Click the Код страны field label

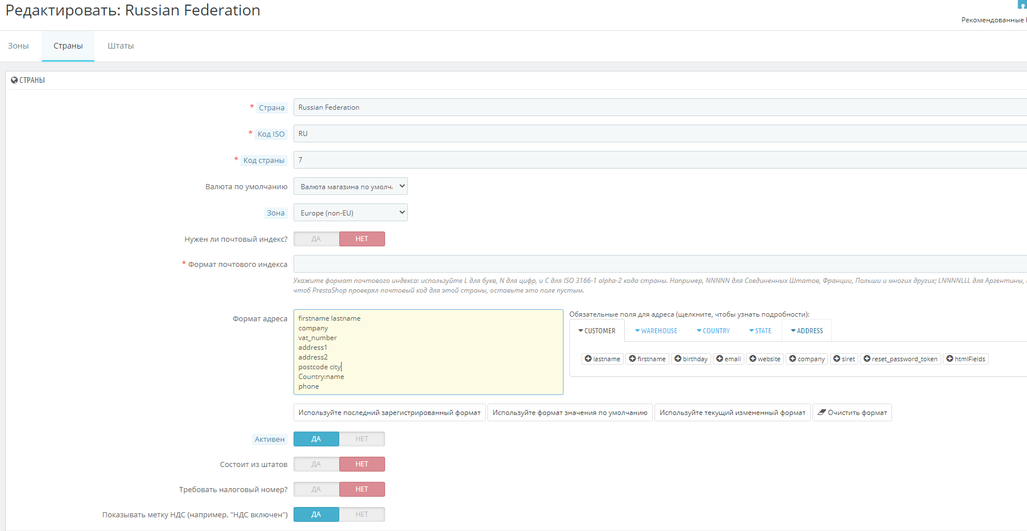pos(264,161)
